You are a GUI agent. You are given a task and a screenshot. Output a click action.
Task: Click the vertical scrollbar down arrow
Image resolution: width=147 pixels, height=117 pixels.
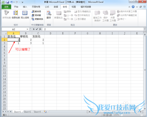pos(145,109)
